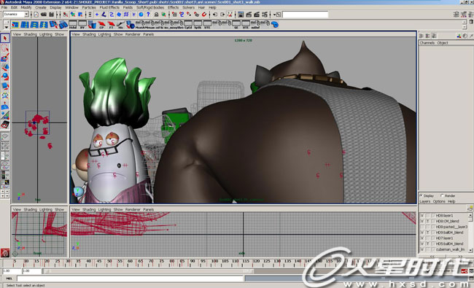Open Layers menu in layer editor

[x=424, y=201]
